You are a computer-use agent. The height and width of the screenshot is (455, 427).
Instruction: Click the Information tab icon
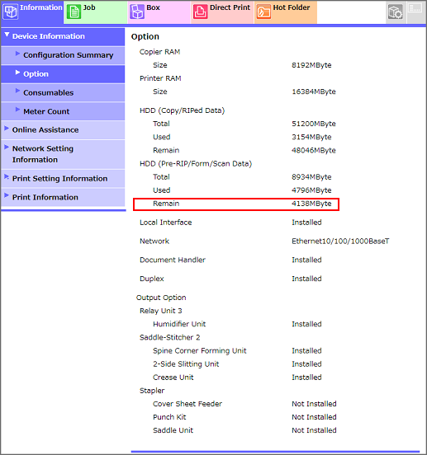point(11,12)
